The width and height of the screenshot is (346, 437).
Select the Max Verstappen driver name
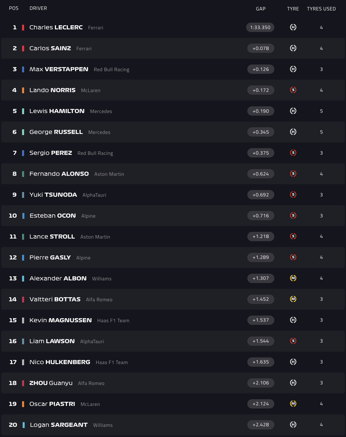point(59,69)
